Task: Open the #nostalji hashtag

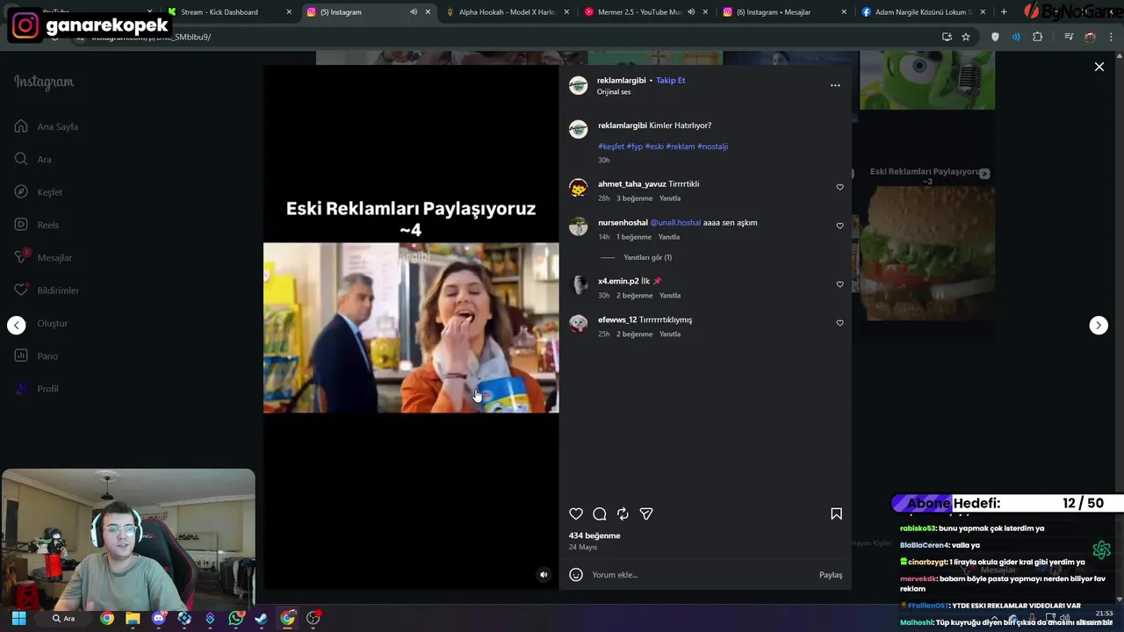Action: [x=712, y=147]
